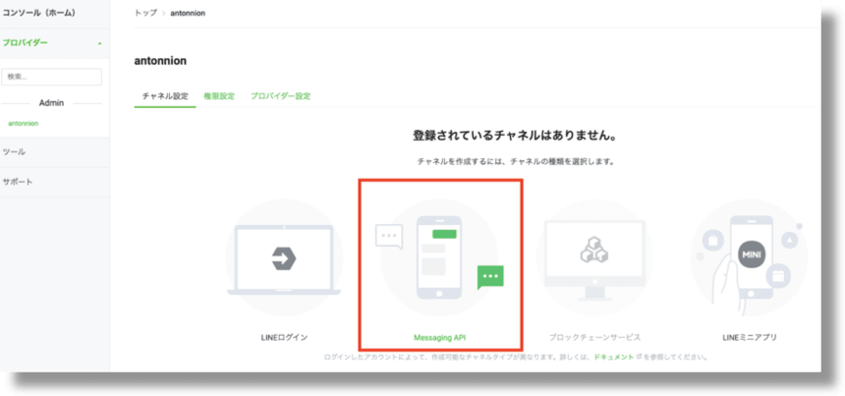The height and width of the screenshot is (396, 845).
Task: Click the antonnion page heading
Action: pyautogui.click(x=160, y=61)
